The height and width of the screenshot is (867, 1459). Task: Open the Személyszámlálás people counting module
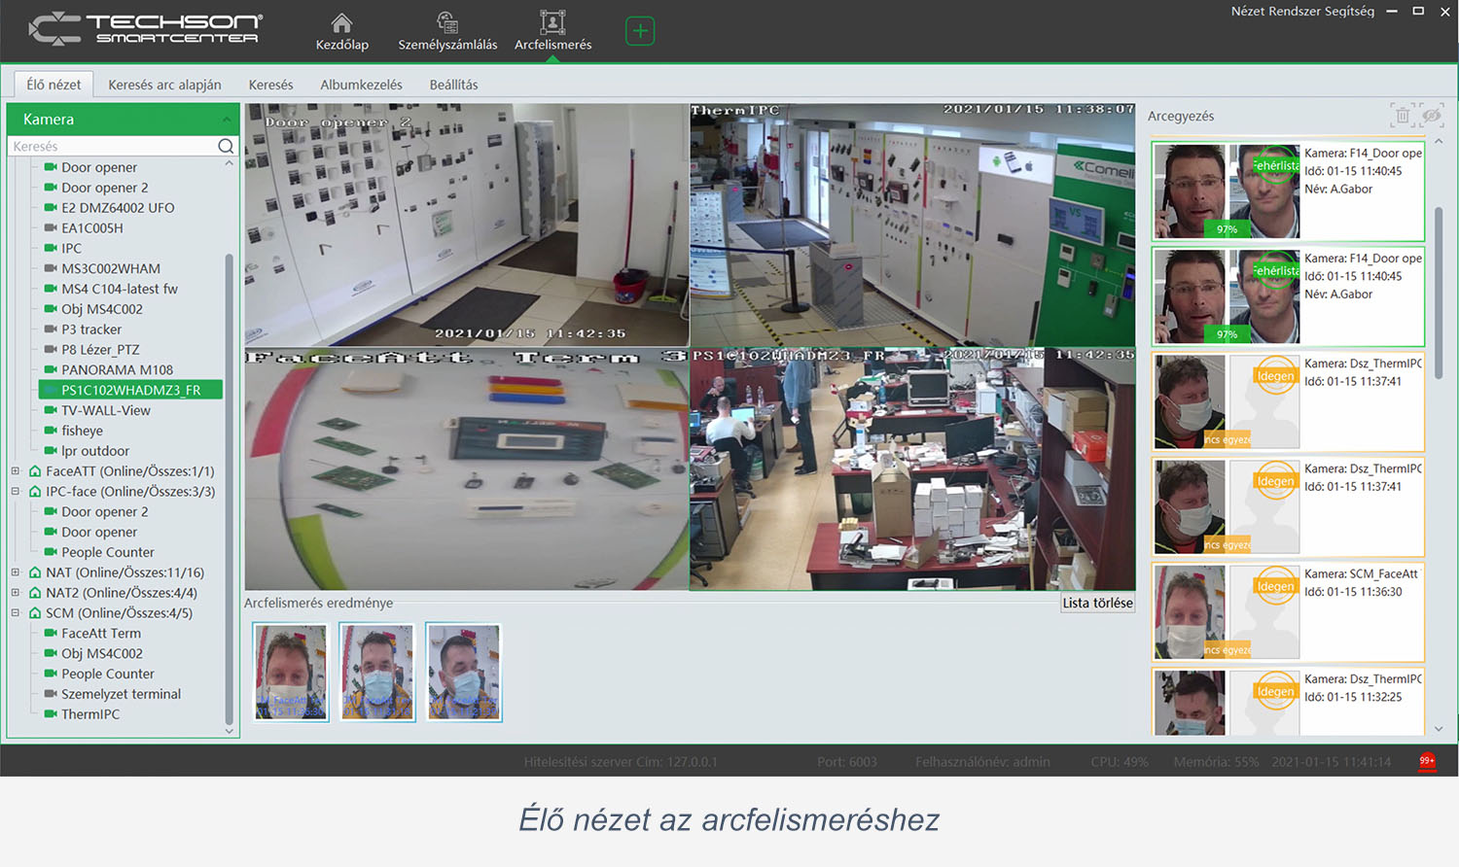pyautogui.click(x=447, y=23)
